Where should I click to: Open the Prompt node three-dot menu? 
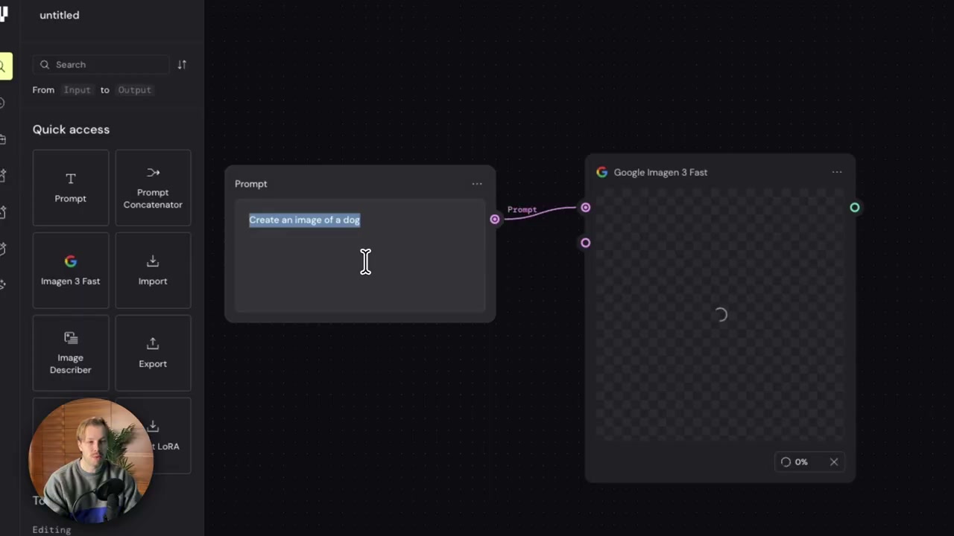pyautogui.click(x=477, y=184)
